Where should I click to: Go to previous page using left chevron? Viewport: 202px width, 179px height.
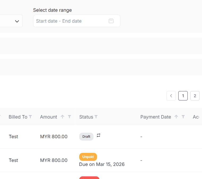pos(171,96)
